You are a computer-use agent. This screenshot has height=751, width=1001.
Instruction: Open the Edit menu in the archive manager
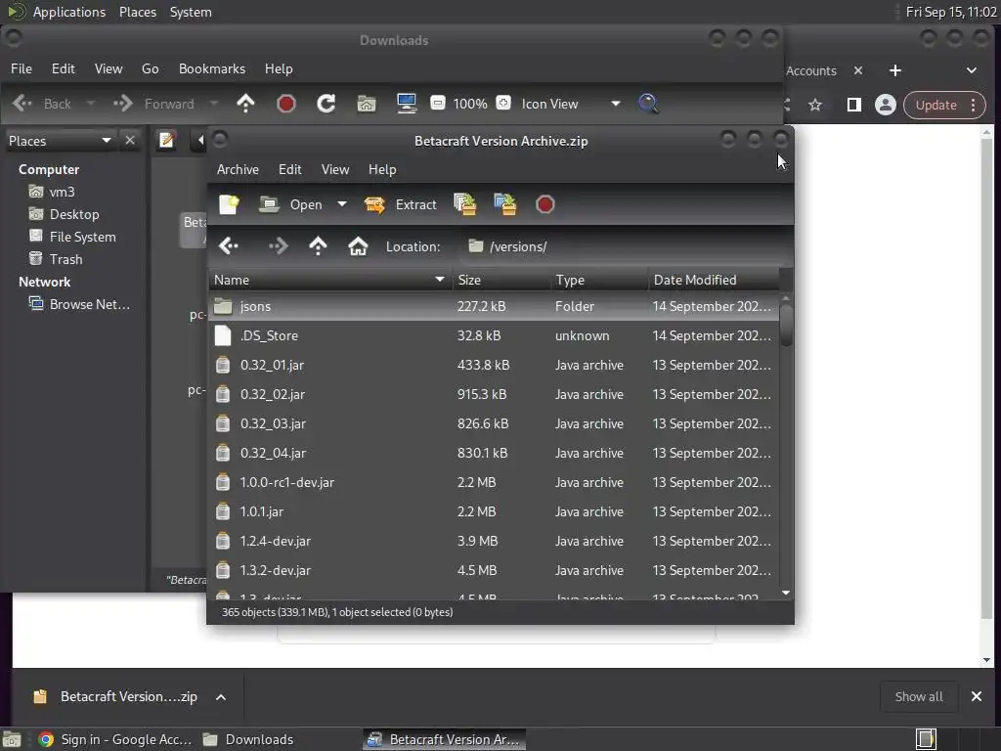289,169
